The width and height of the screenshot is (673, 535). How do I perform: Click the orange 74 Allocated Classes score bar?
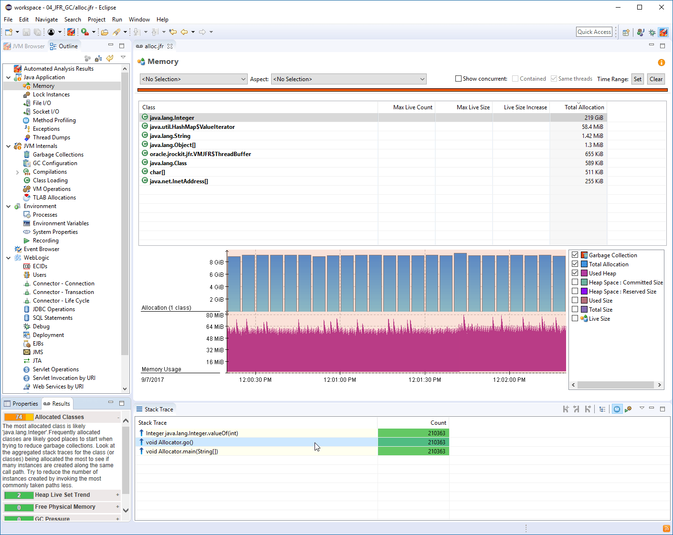[19, 417]
